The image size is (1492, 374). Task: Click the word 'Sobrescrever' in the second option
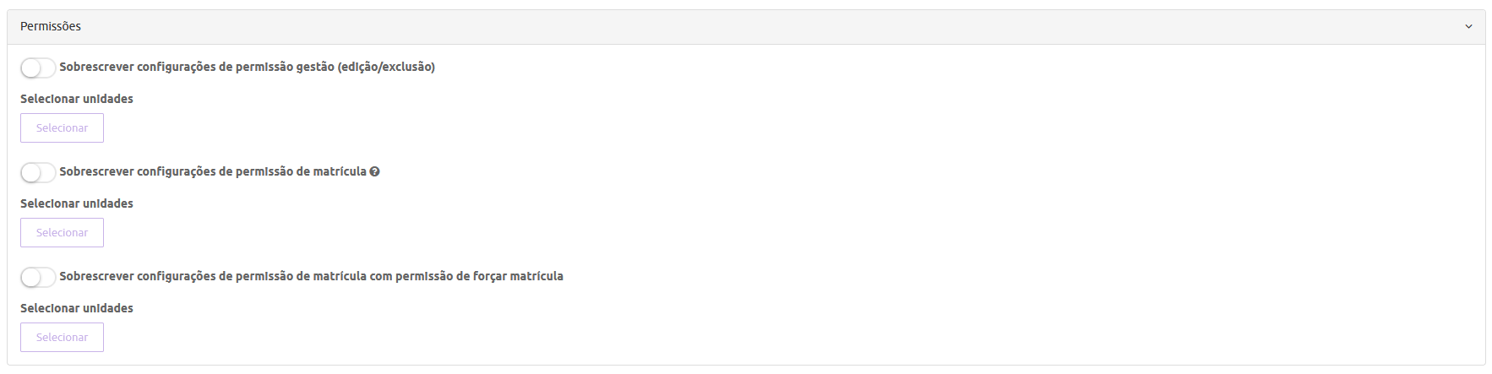click(96, 171)
